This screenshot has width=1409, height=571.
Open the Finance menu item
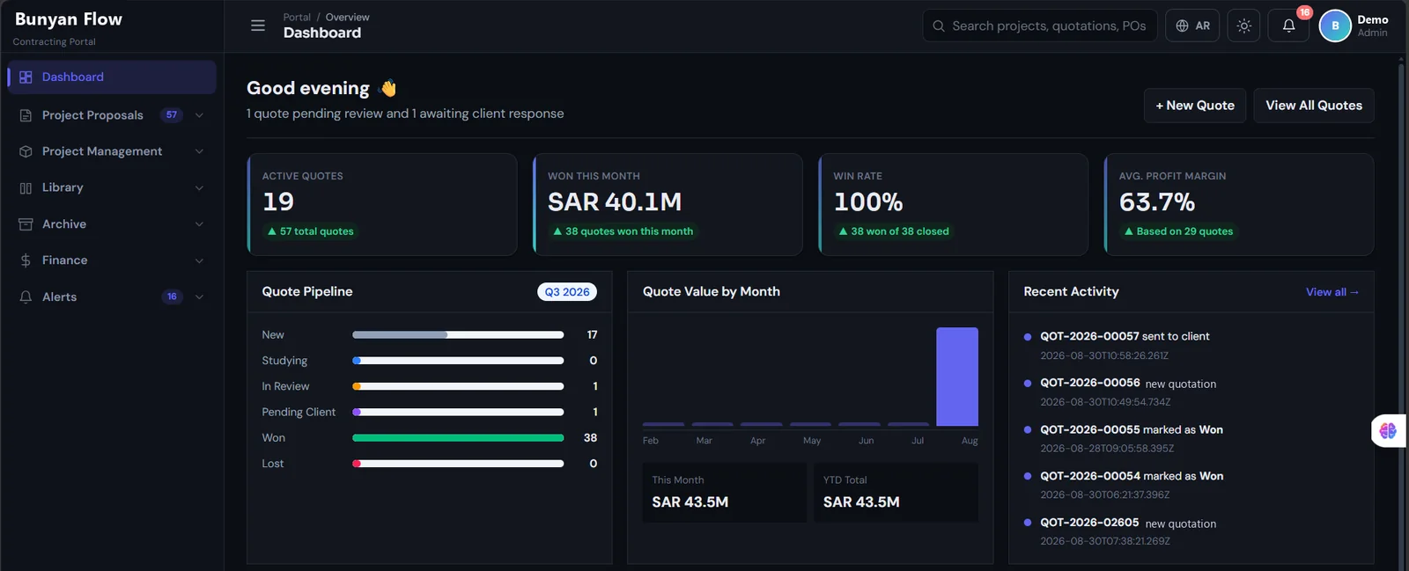tap(112, 260)
